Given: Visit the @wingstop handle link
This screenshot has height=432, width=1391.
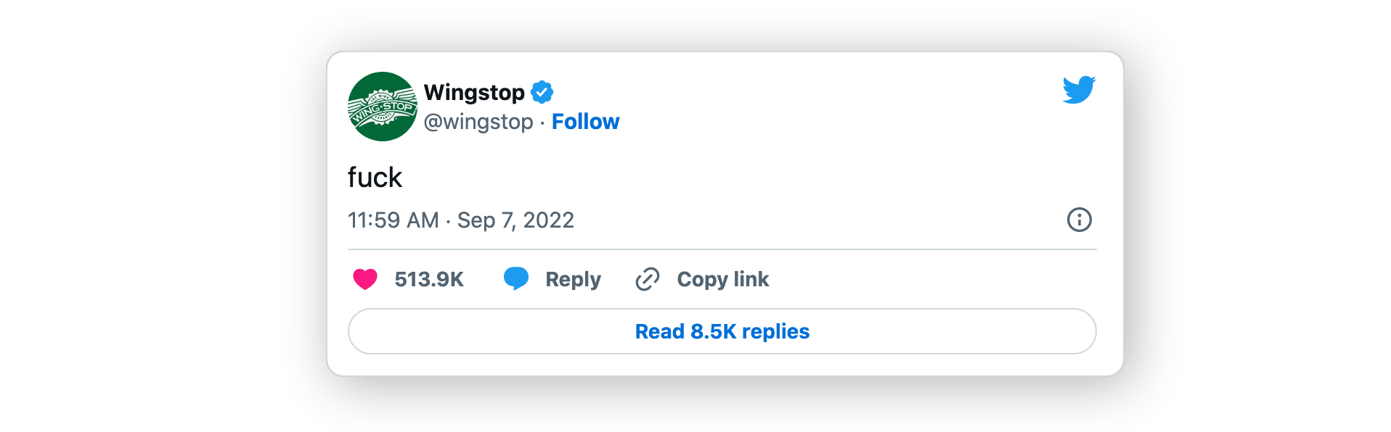Looking at the screenshot, I should (478, 122).
